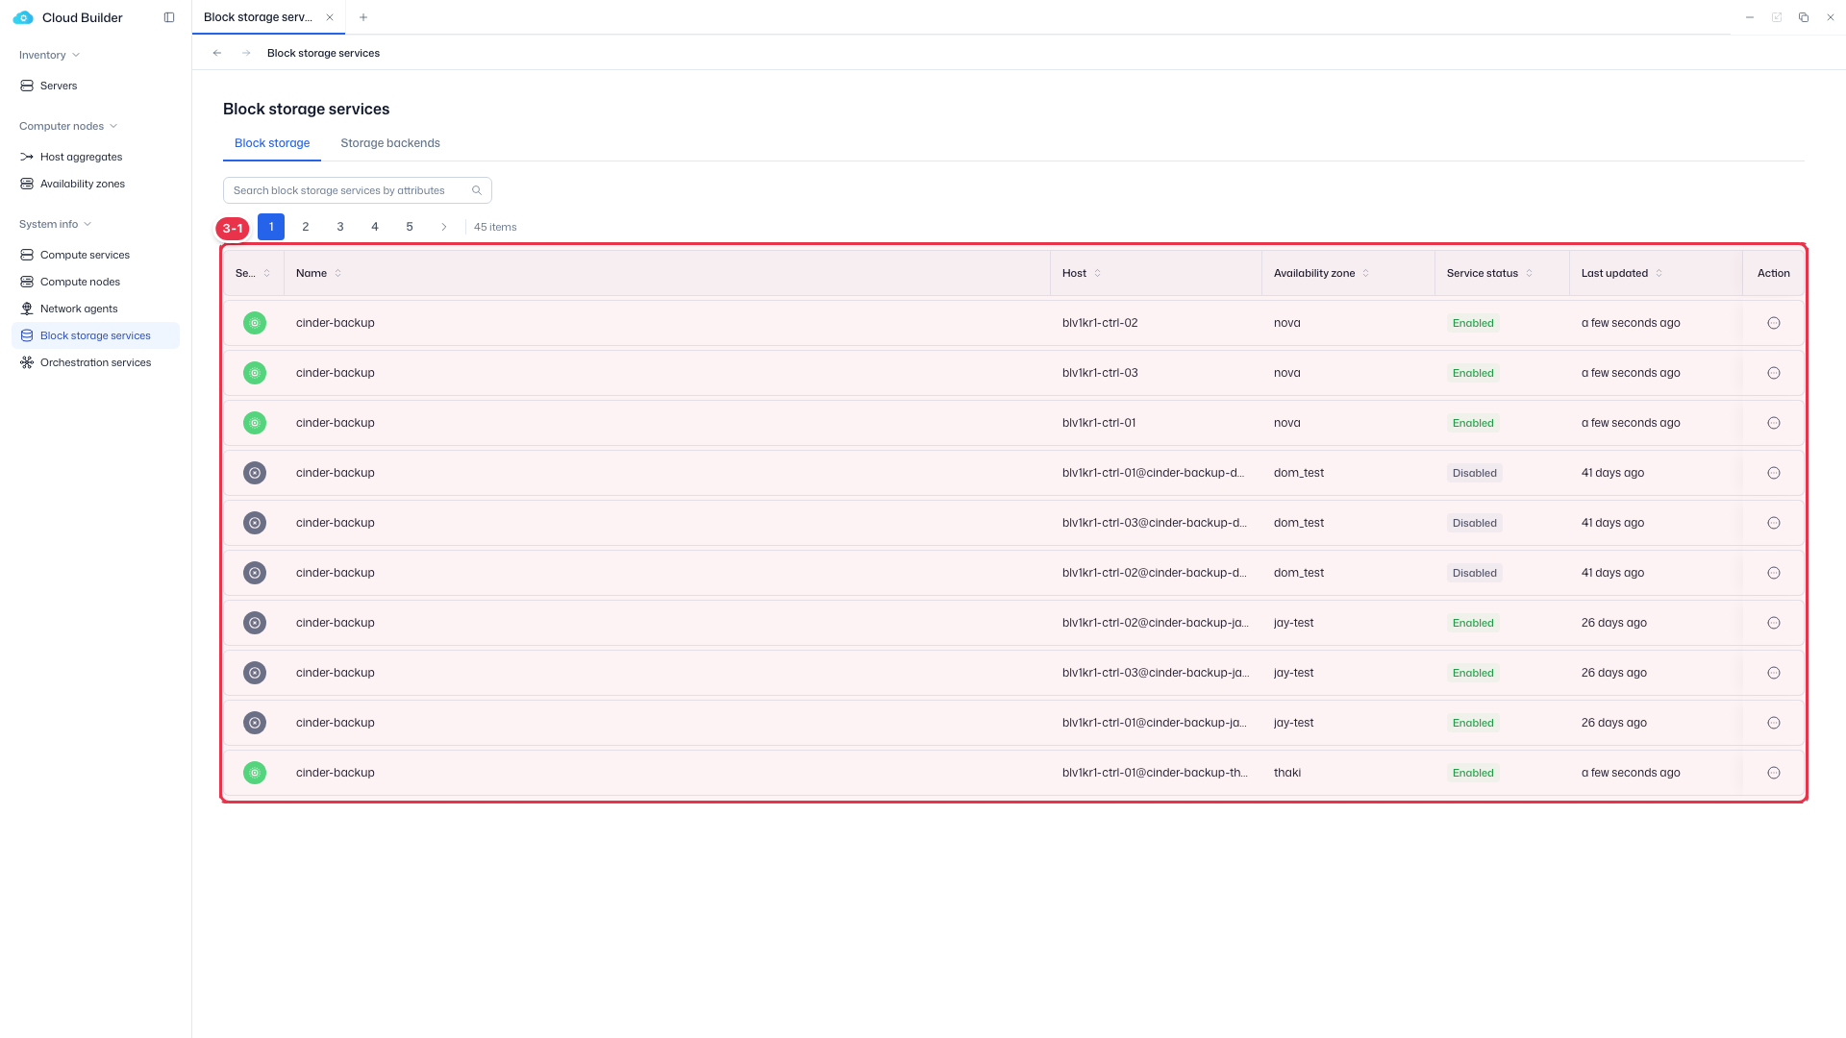Open action menu for blv1kr1-ctrl-02 row

[x=1774, y=323]
